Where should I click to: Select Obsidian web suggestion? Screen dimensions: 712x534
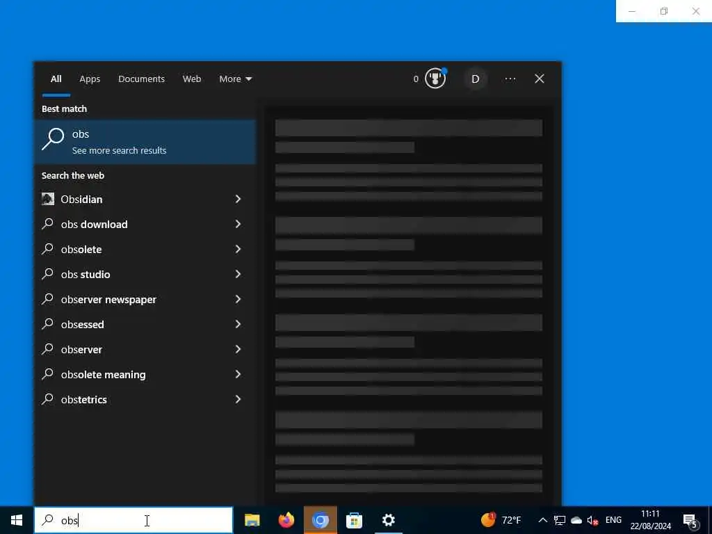coord(145,200)
